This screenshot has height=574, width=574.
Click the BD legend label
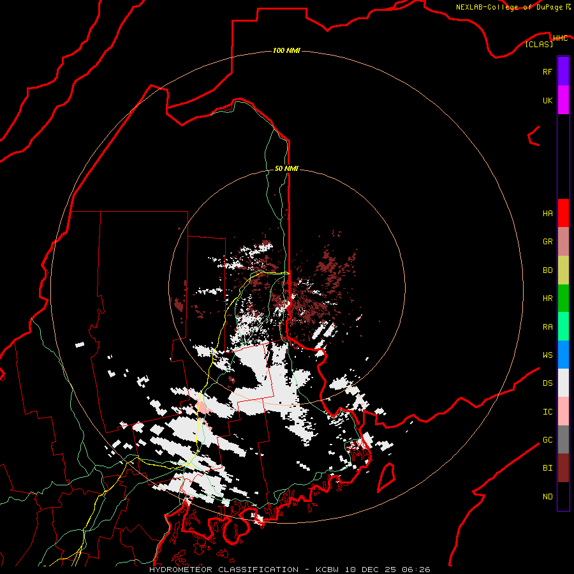click(x=547, y=270)
